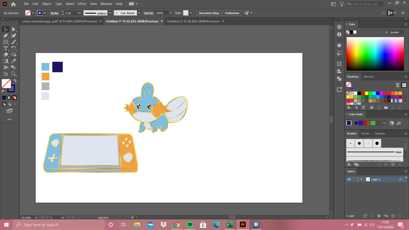Viewport: 409px width, 230px height.
Task: Click Opacity label link
Action: (x=148, y=13)
